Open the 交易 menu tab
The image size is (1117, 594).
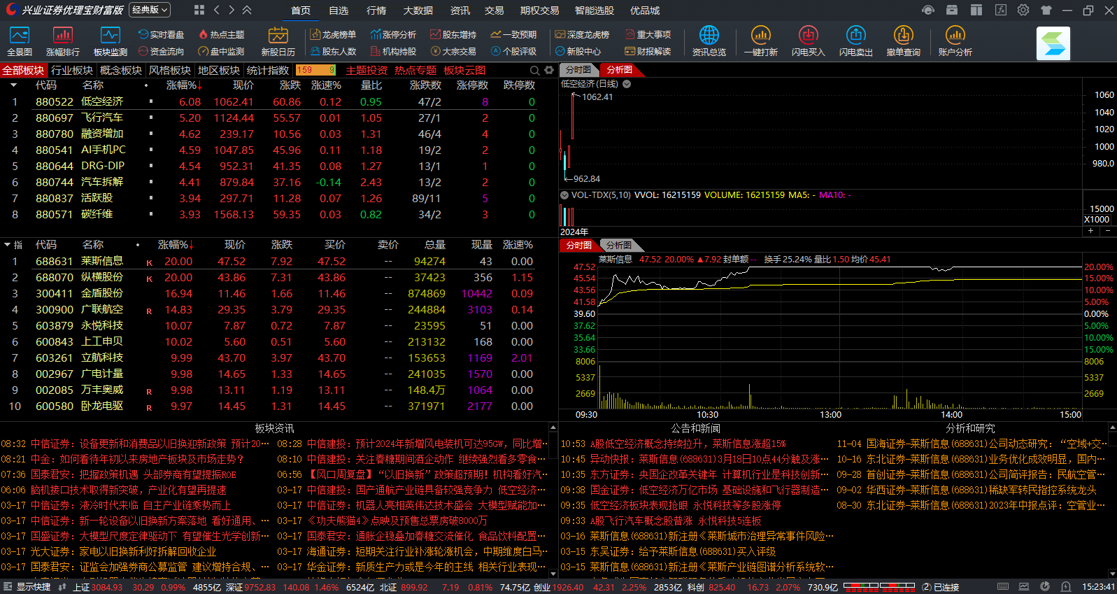[x=494, y=10]
